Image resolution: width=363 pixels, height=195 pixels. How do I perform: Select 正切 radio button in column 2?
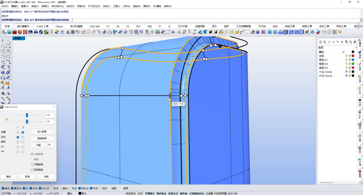click(23, 137)
